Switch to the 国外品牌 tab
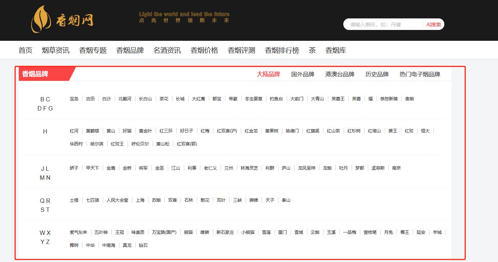This screenshot has height=262, width=498. pos(303,74)
